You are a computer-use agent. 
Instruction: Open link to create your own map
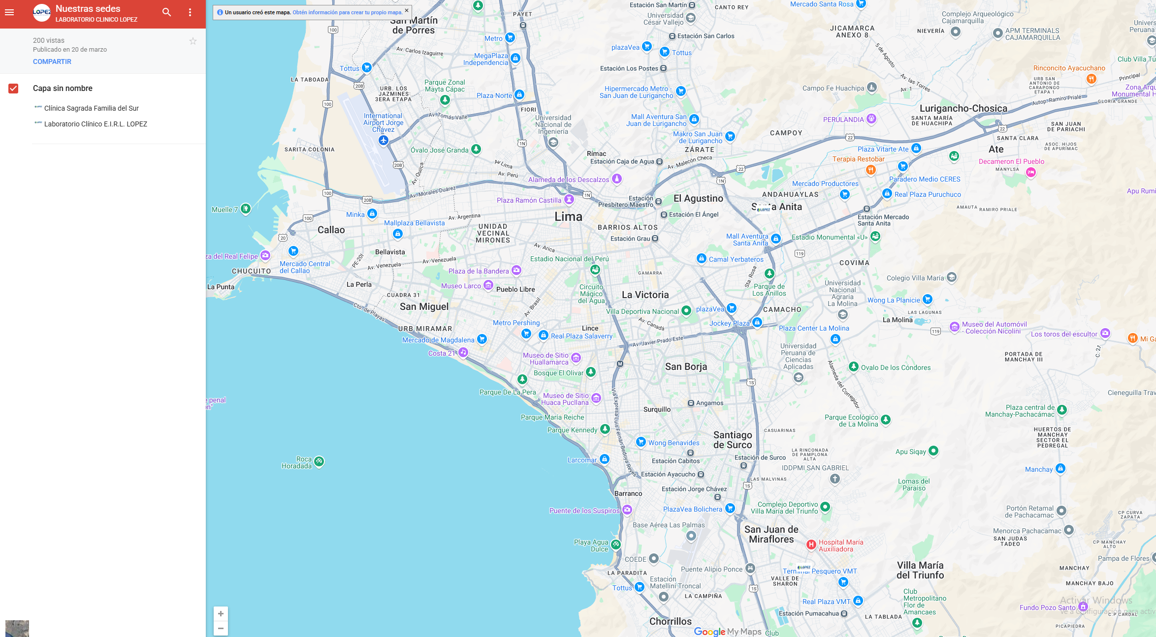pyautogui.click(x=348, y=12)
